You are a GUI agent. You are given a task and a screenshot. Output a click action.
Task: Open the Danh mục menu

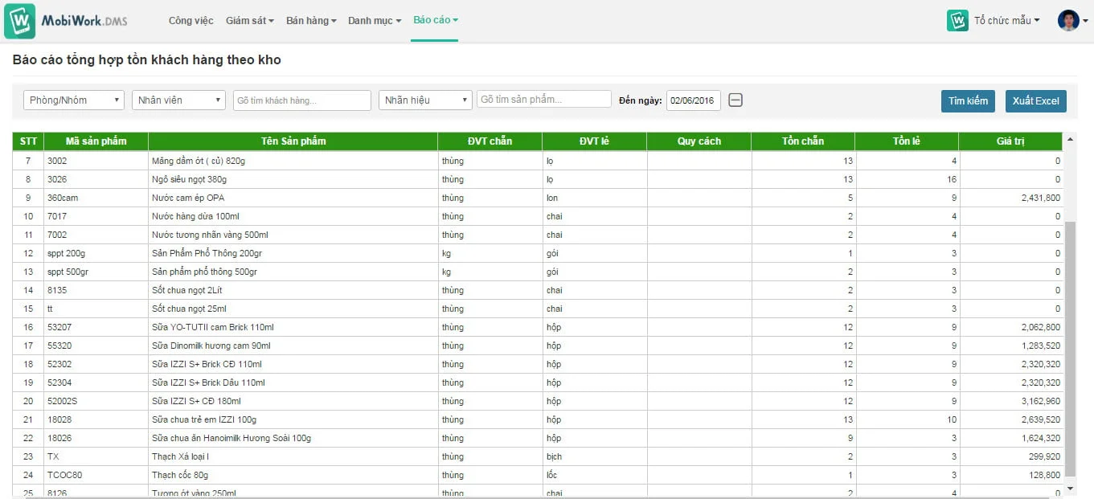tap(374, 21)
